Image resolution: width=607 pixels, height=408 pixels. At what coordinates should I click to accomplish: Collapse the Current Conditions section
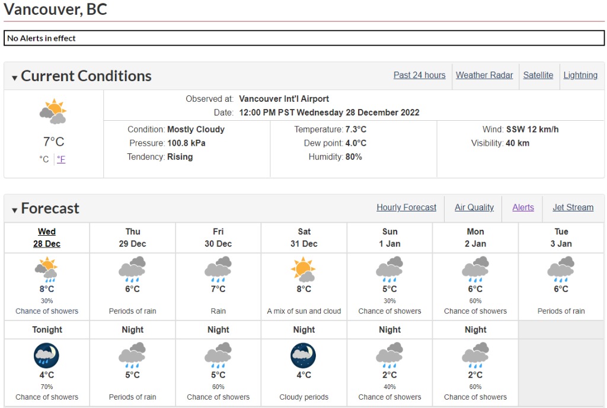[x=15, y=78]
